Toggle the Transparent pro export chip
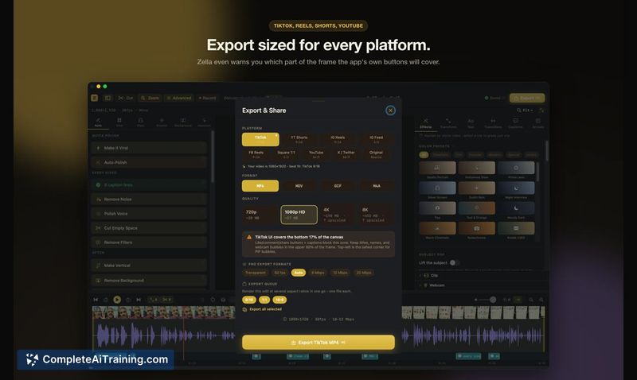637x380 pixels. tap(256, 273)
